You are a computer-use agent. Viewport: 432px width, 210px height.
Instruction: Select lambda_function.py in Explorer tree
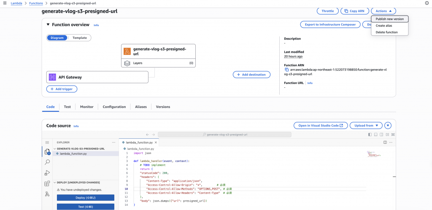85,153
